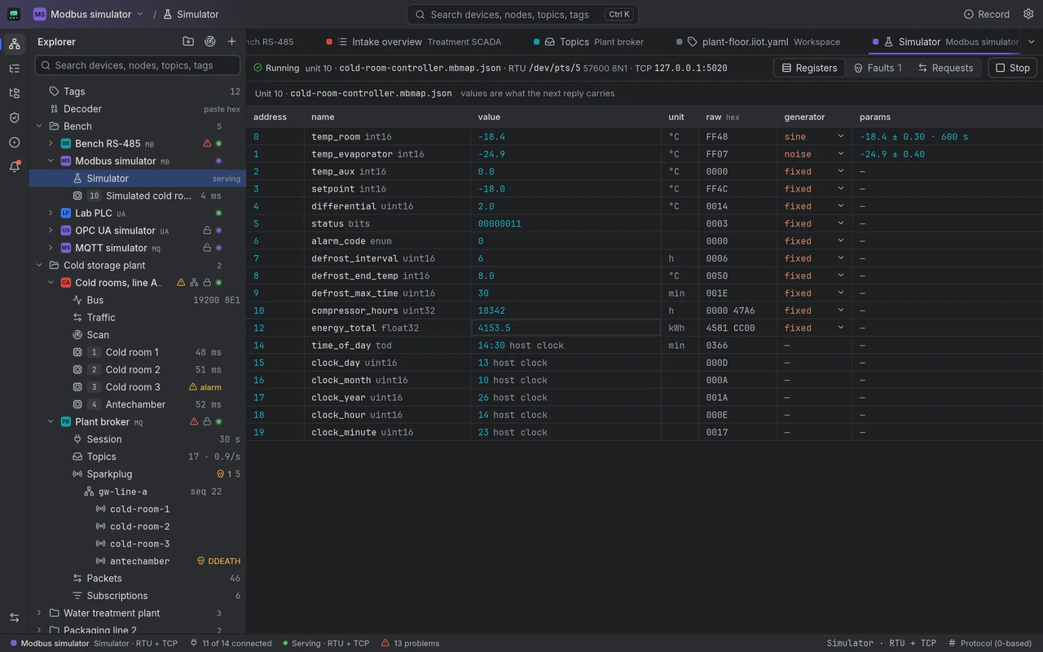Collapse the Plant broker node
The width and height of the screenshot is (1043, 652).
51,421
